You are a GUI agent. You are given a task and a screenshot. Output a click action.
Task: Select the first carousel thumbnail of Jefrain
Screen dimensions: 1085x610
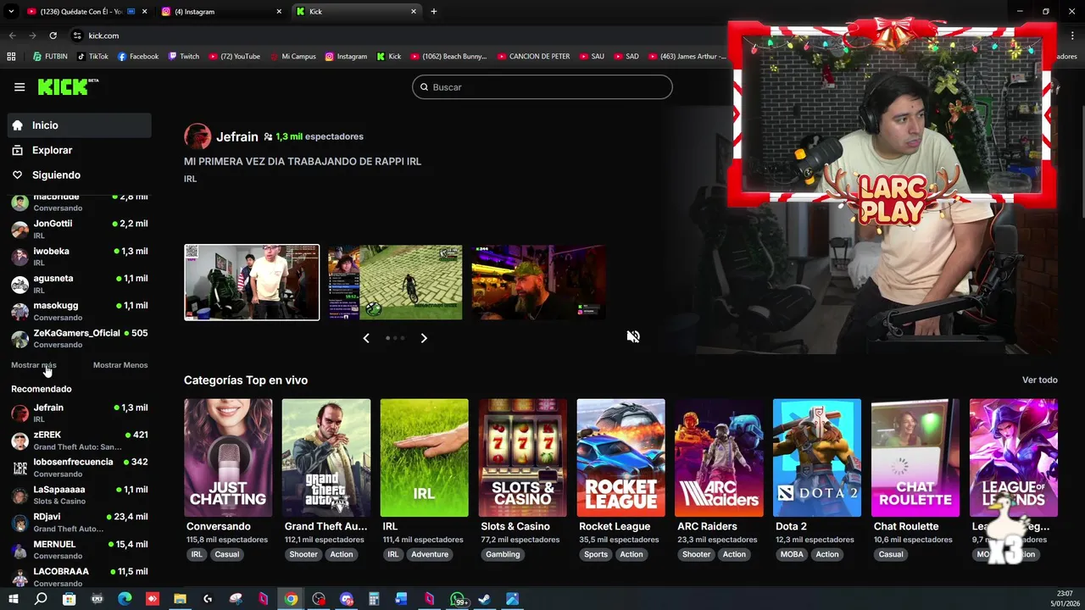click(252, 282)
